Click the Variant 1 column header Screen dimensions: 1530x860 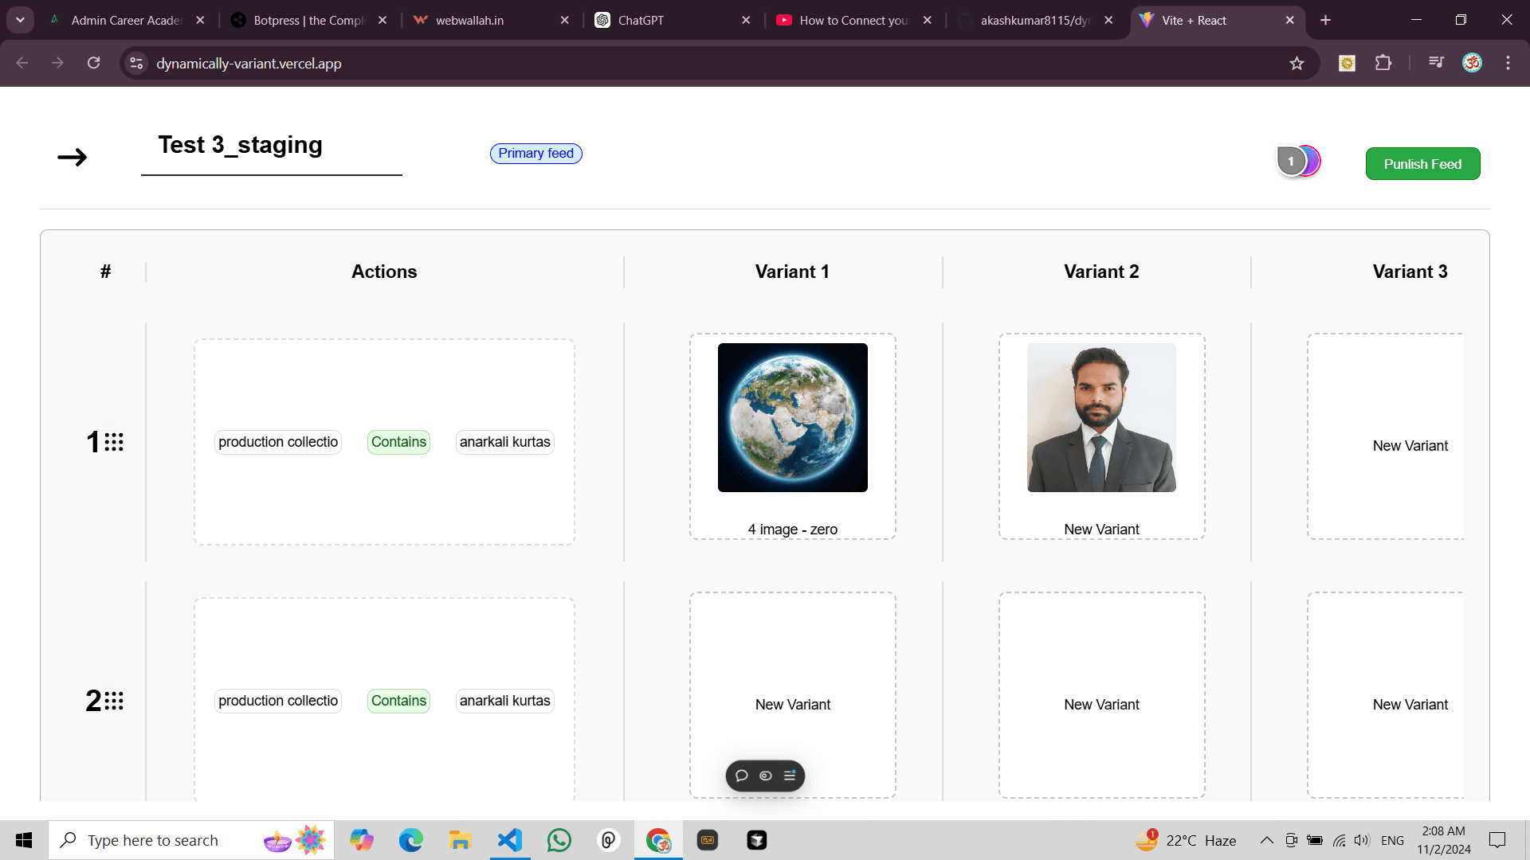pyautogui.click(x=792, y=272)
